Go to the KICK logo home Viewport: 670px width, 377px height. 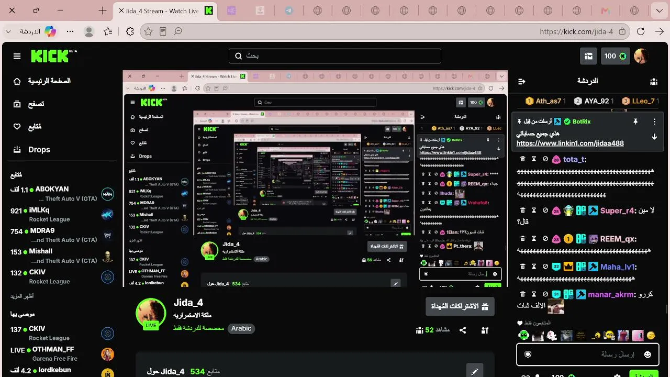point(53,56)
